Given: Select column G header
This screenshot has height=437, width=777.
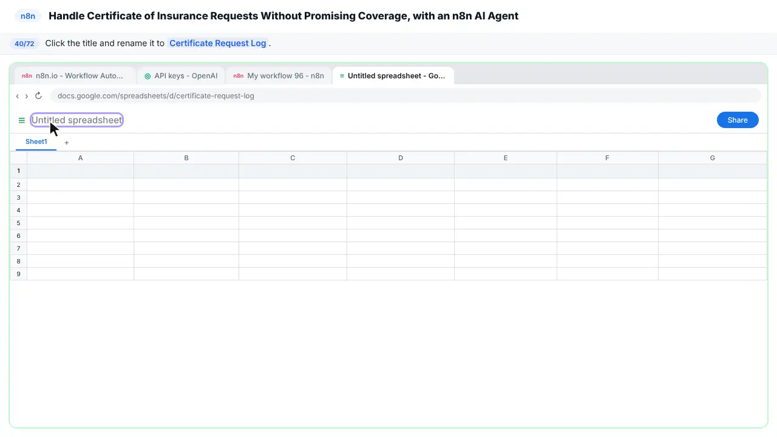Looking at the screenshot, I should pyautogui.click(x=713, y=158).
